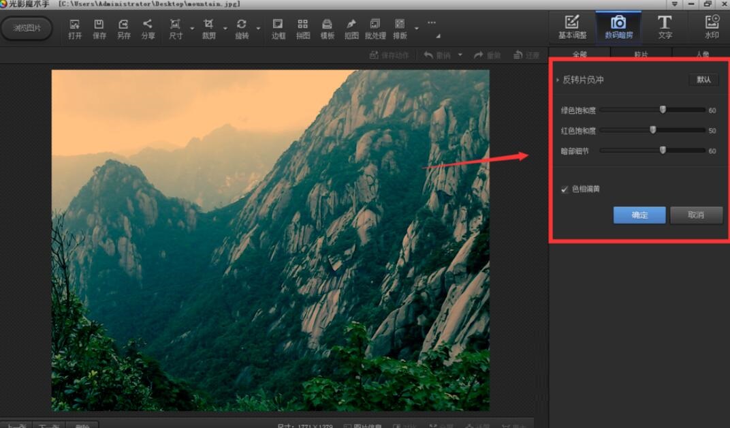Open the 文字 text tab
This screenshot has width=730, height=428.
[665, 27]
